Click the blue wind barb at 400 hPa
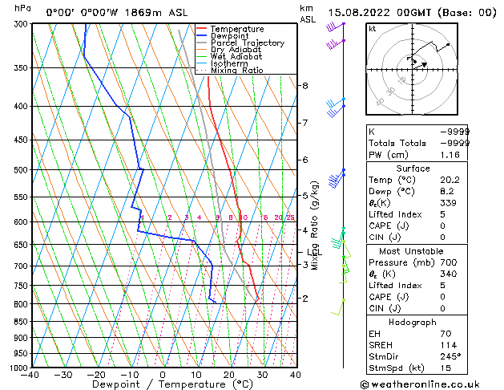This screenshot has height=390, width=504. tap(336, 111)
